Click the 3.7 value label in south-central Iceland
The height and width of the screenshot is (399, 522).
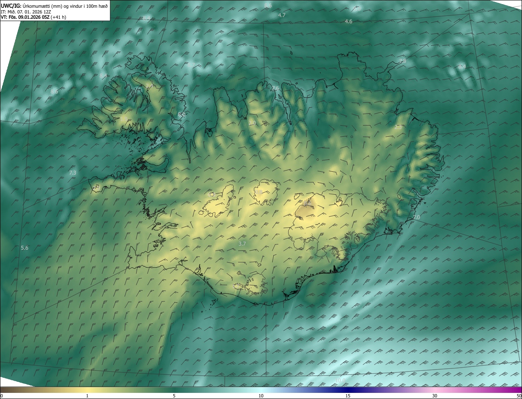(242, 244)
